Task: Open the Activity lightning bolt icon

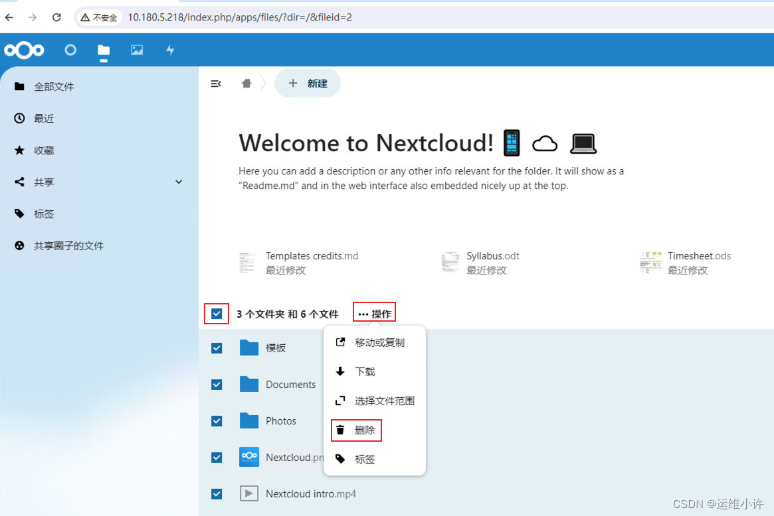Action: (x=170, y=50)
